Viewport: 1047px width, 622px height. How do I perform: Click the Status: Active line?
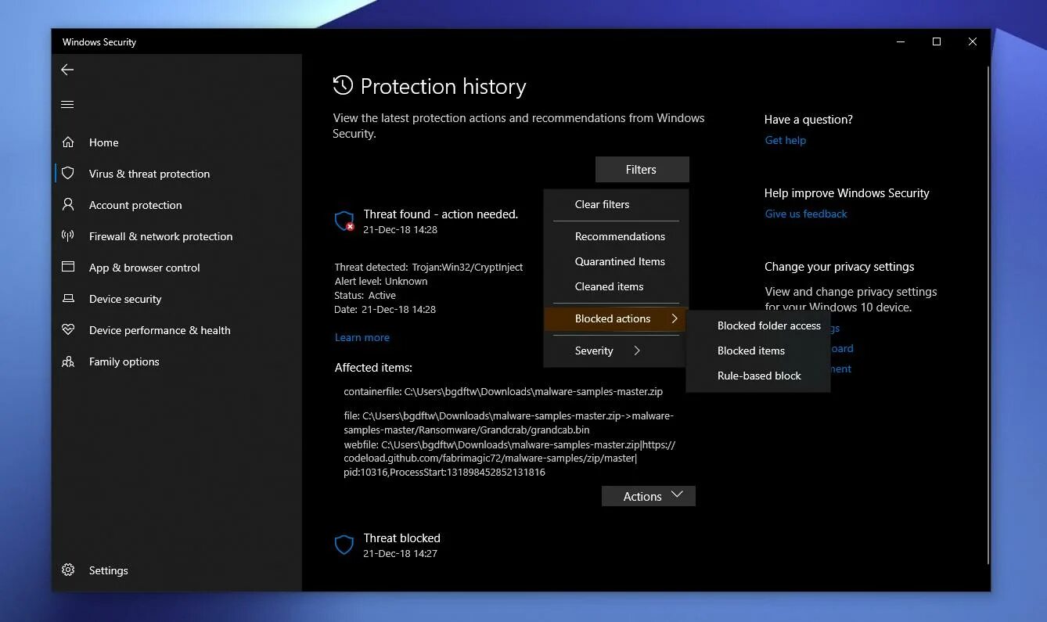[x=365, y=295]
